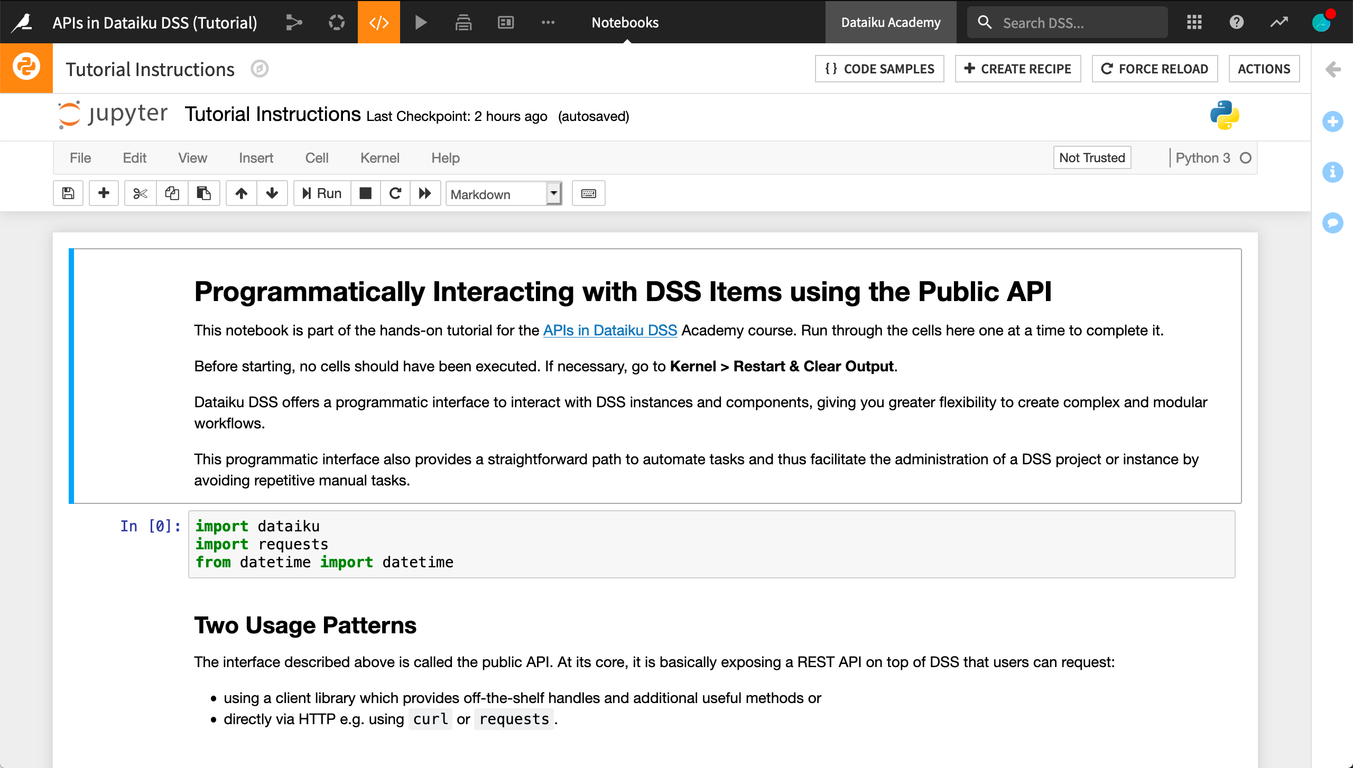Insert cell below with plus icon

(104, 193)
